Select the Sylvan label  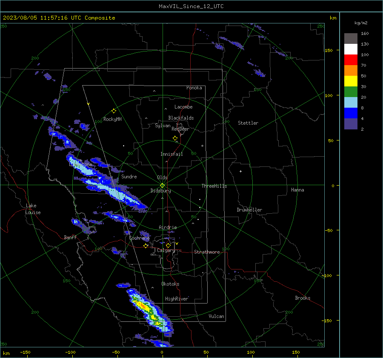163,126
